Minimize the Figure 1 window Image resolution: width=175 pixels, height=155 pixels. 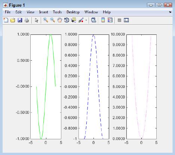pos(151,5)
